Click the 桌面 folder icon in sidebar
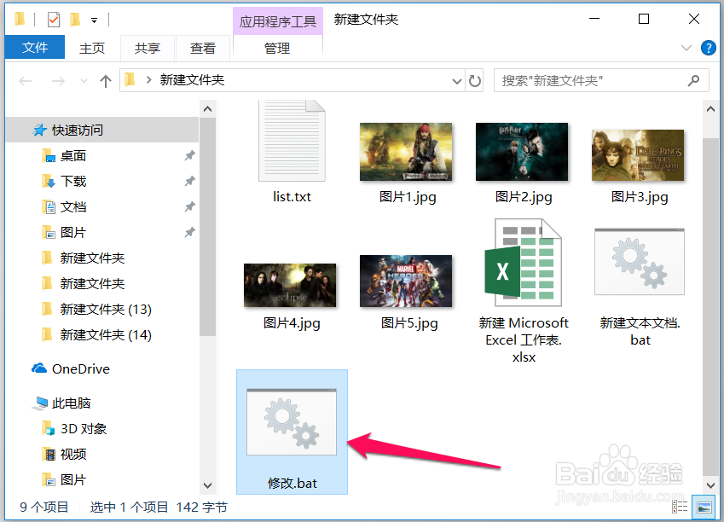The width and height of the screenshot is (724, 522). (48, 156)
